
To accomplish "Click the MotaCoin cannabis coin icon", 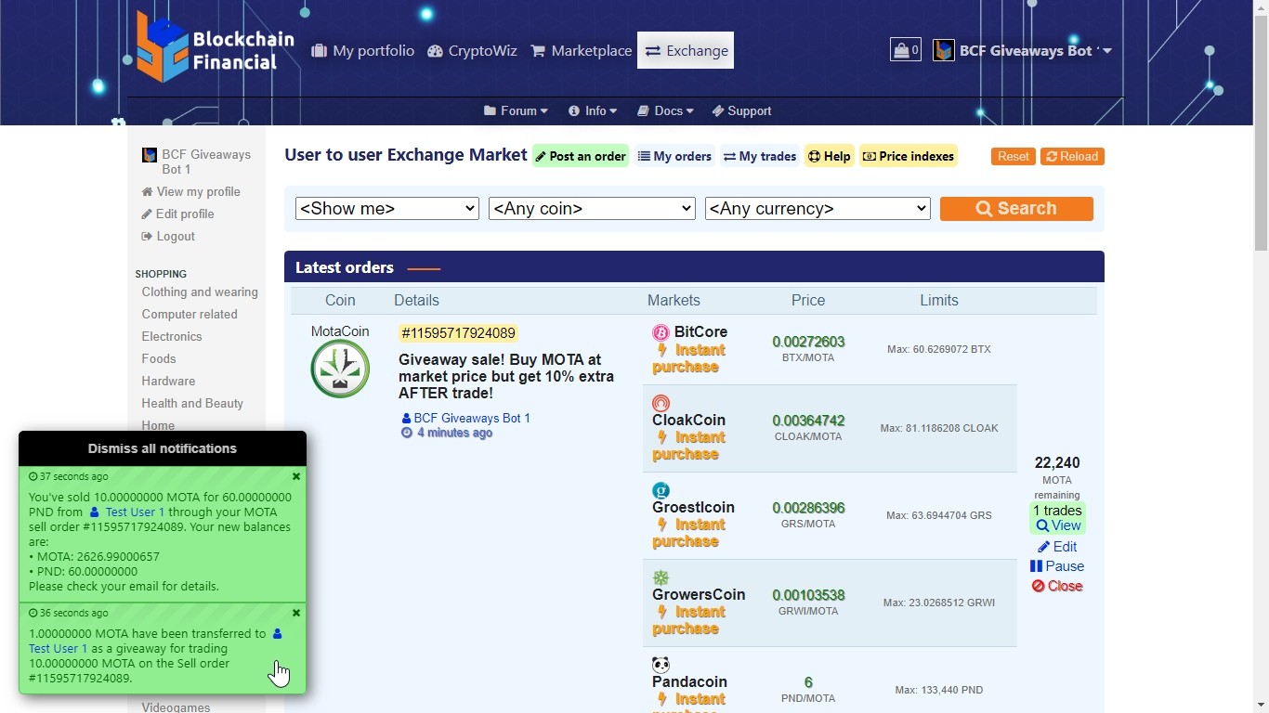I will pyautogui.click(x=340, y=369).
